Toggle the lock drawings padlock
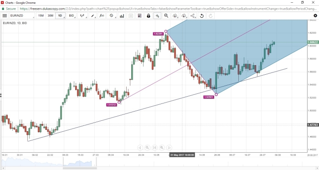 click(149, 15)
